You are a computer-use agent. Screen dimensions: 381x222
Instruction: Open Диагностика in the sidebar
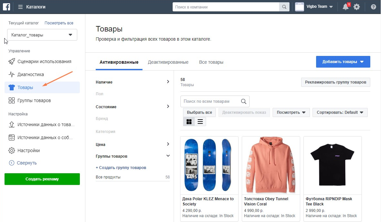click(42, 74)
